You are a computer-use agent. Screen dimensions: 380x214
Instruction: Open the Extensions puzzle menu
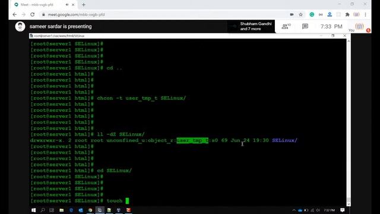[x=347, y=14]
